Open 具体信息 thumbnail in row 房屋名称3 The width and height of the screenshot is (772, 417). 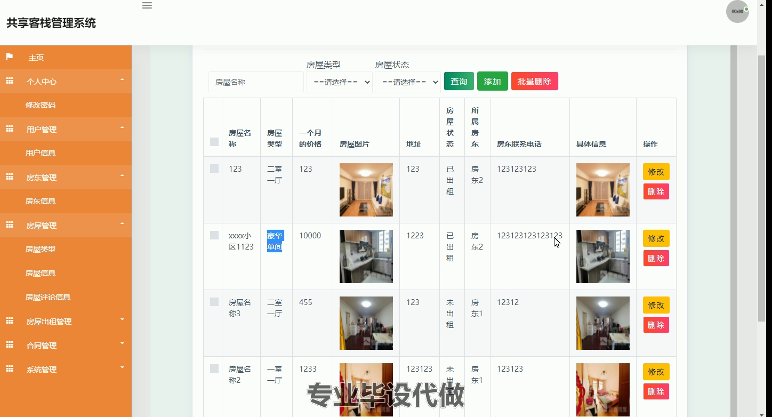[x=603, y=323]
